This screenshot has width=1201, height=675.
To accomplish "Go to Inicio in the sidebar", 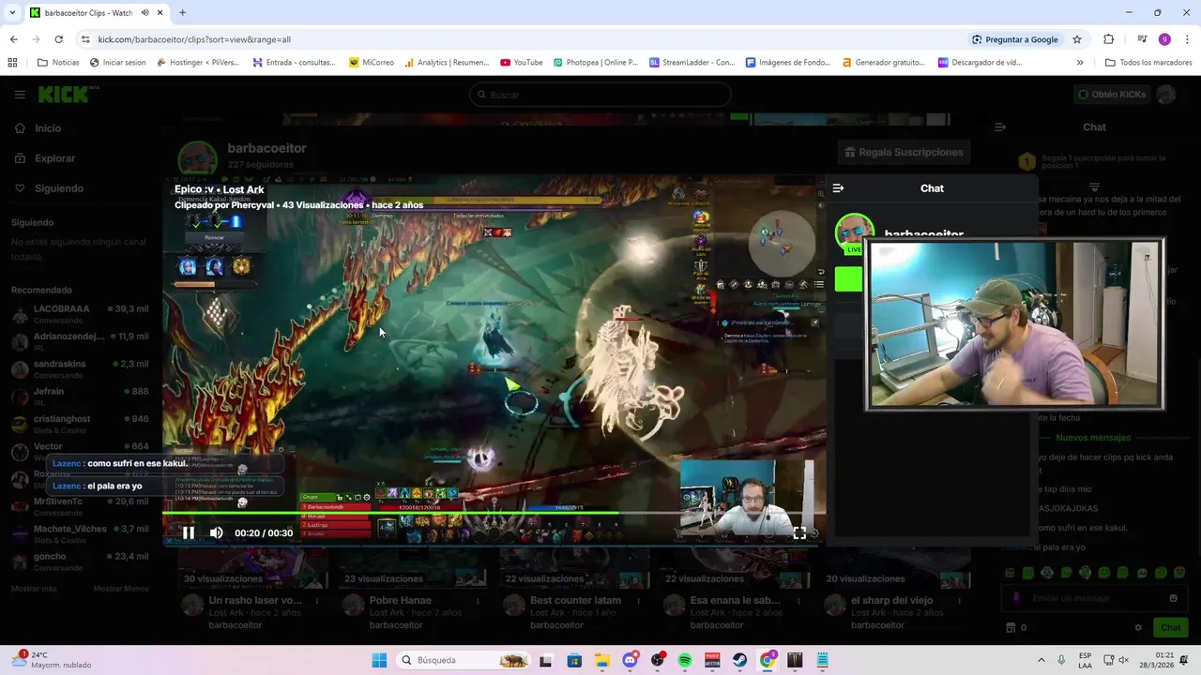I will pos(48,128).
